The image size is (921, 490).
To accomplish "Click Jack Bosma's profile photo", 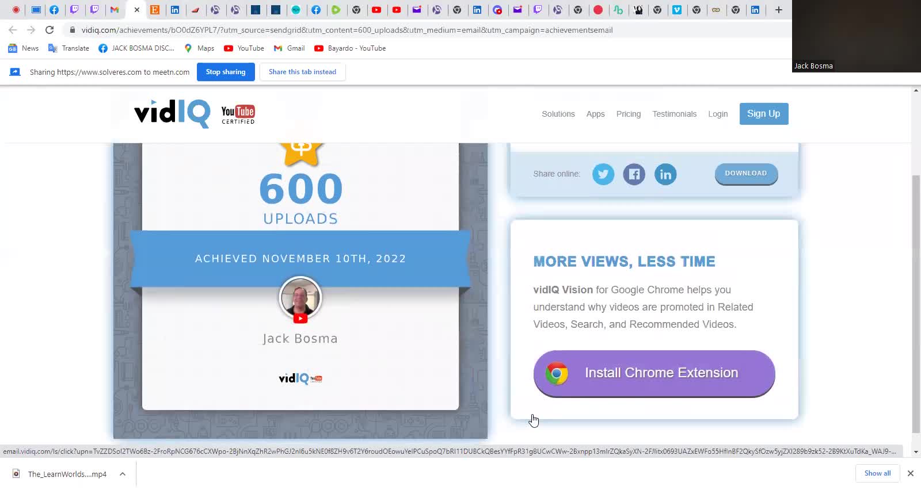I will [300, 298].
